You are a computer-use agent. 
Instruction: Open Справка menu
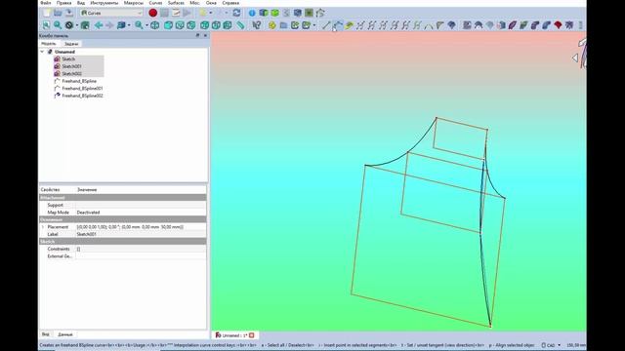[x=230, y=3]
